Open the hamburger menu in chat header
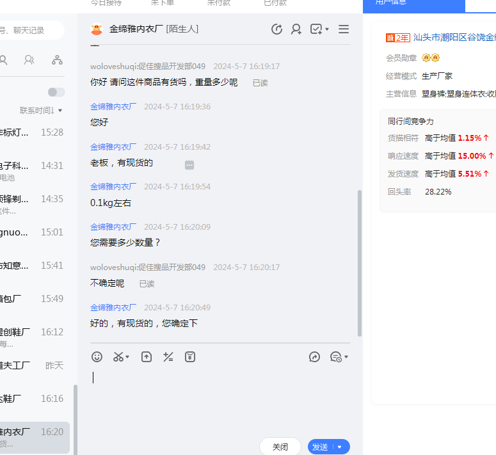496x455 pixels. (344, 29)
